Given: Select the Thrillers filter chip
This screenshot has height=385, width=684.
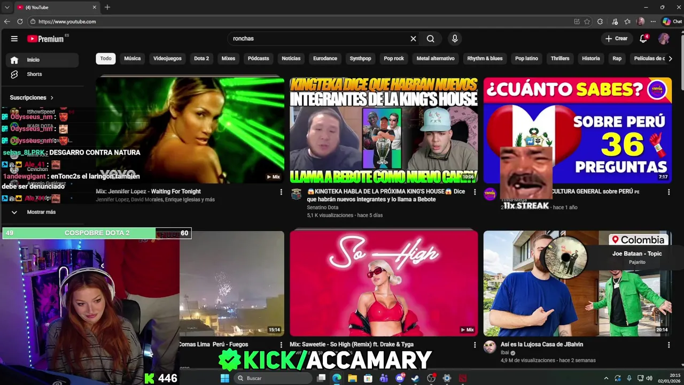Looking at the screenshot, I should 560,58.
